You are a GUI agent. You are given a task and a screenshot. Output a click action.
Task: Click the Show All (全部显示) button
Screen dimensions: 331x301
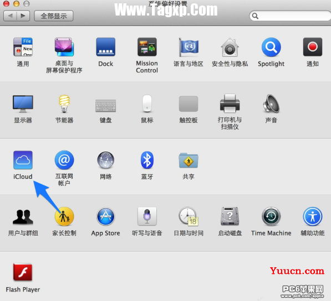click(x=54, y=16)
